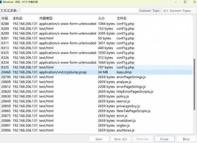Select the NewTabPageScripts.js file row
The image size is (197, 143).
tap(97, 111)
